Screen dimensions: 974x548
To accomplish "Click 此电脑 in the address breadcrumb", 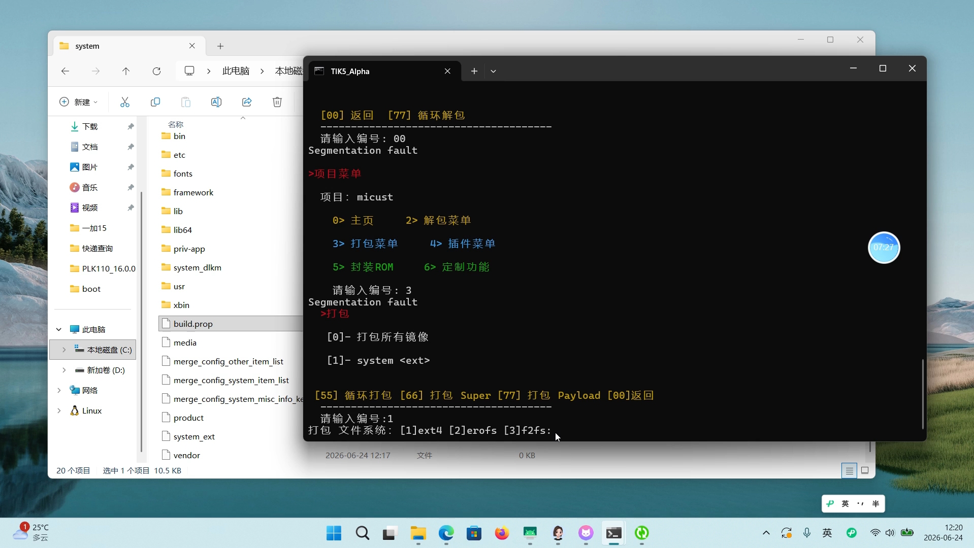I will pyautogui.click(x=236, y=71).
